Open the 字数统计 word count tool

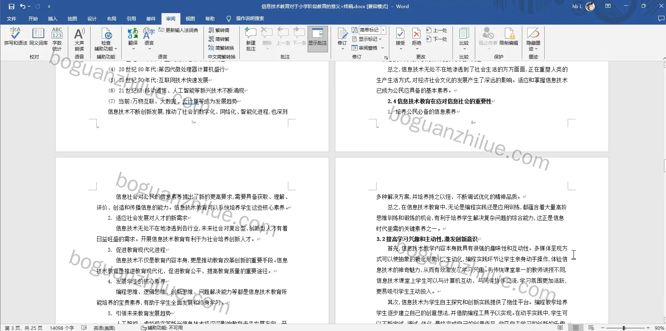(x=57, y=39)
